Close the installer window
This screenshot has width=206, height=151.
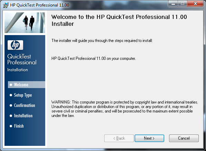pyautogui.click(x=196, y=4)
